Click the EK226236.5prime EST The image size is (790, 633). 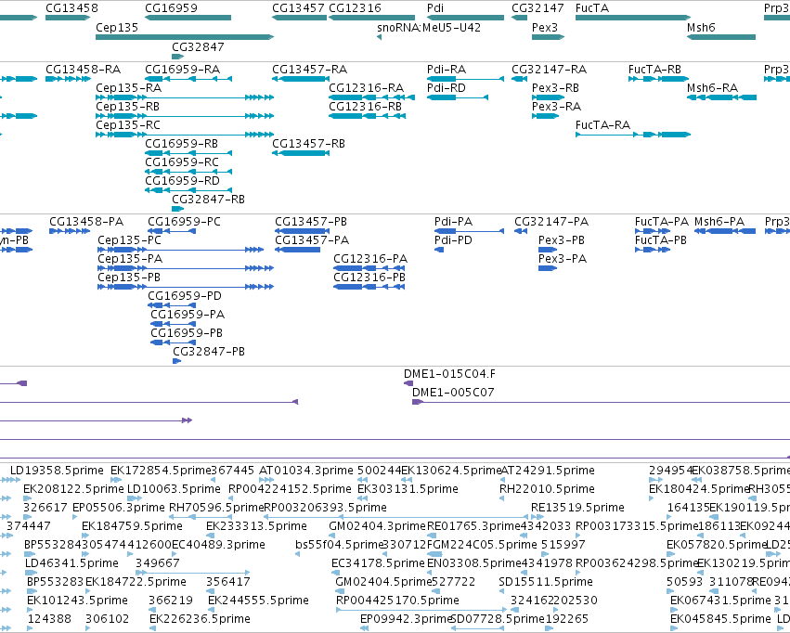(x=200, y=619)
